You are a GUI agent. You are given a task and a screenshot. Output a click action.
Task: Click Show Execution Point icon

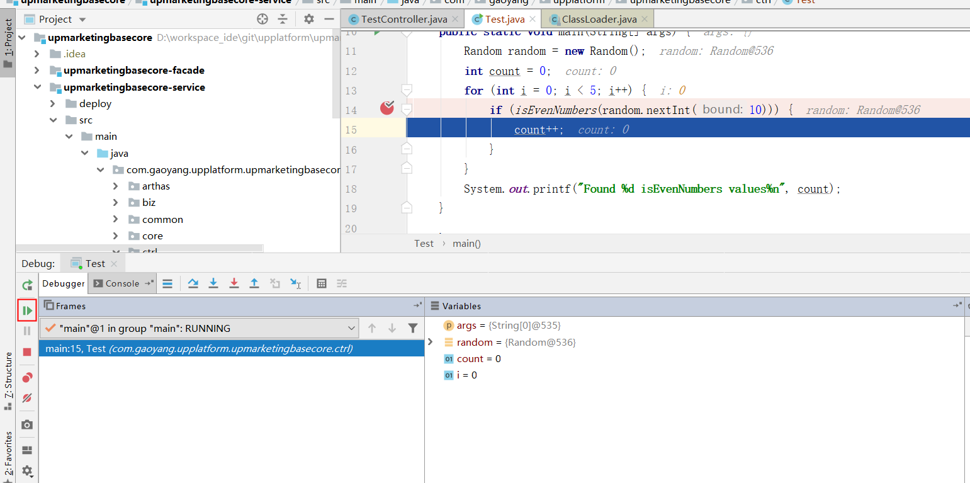tap(167, 283)
